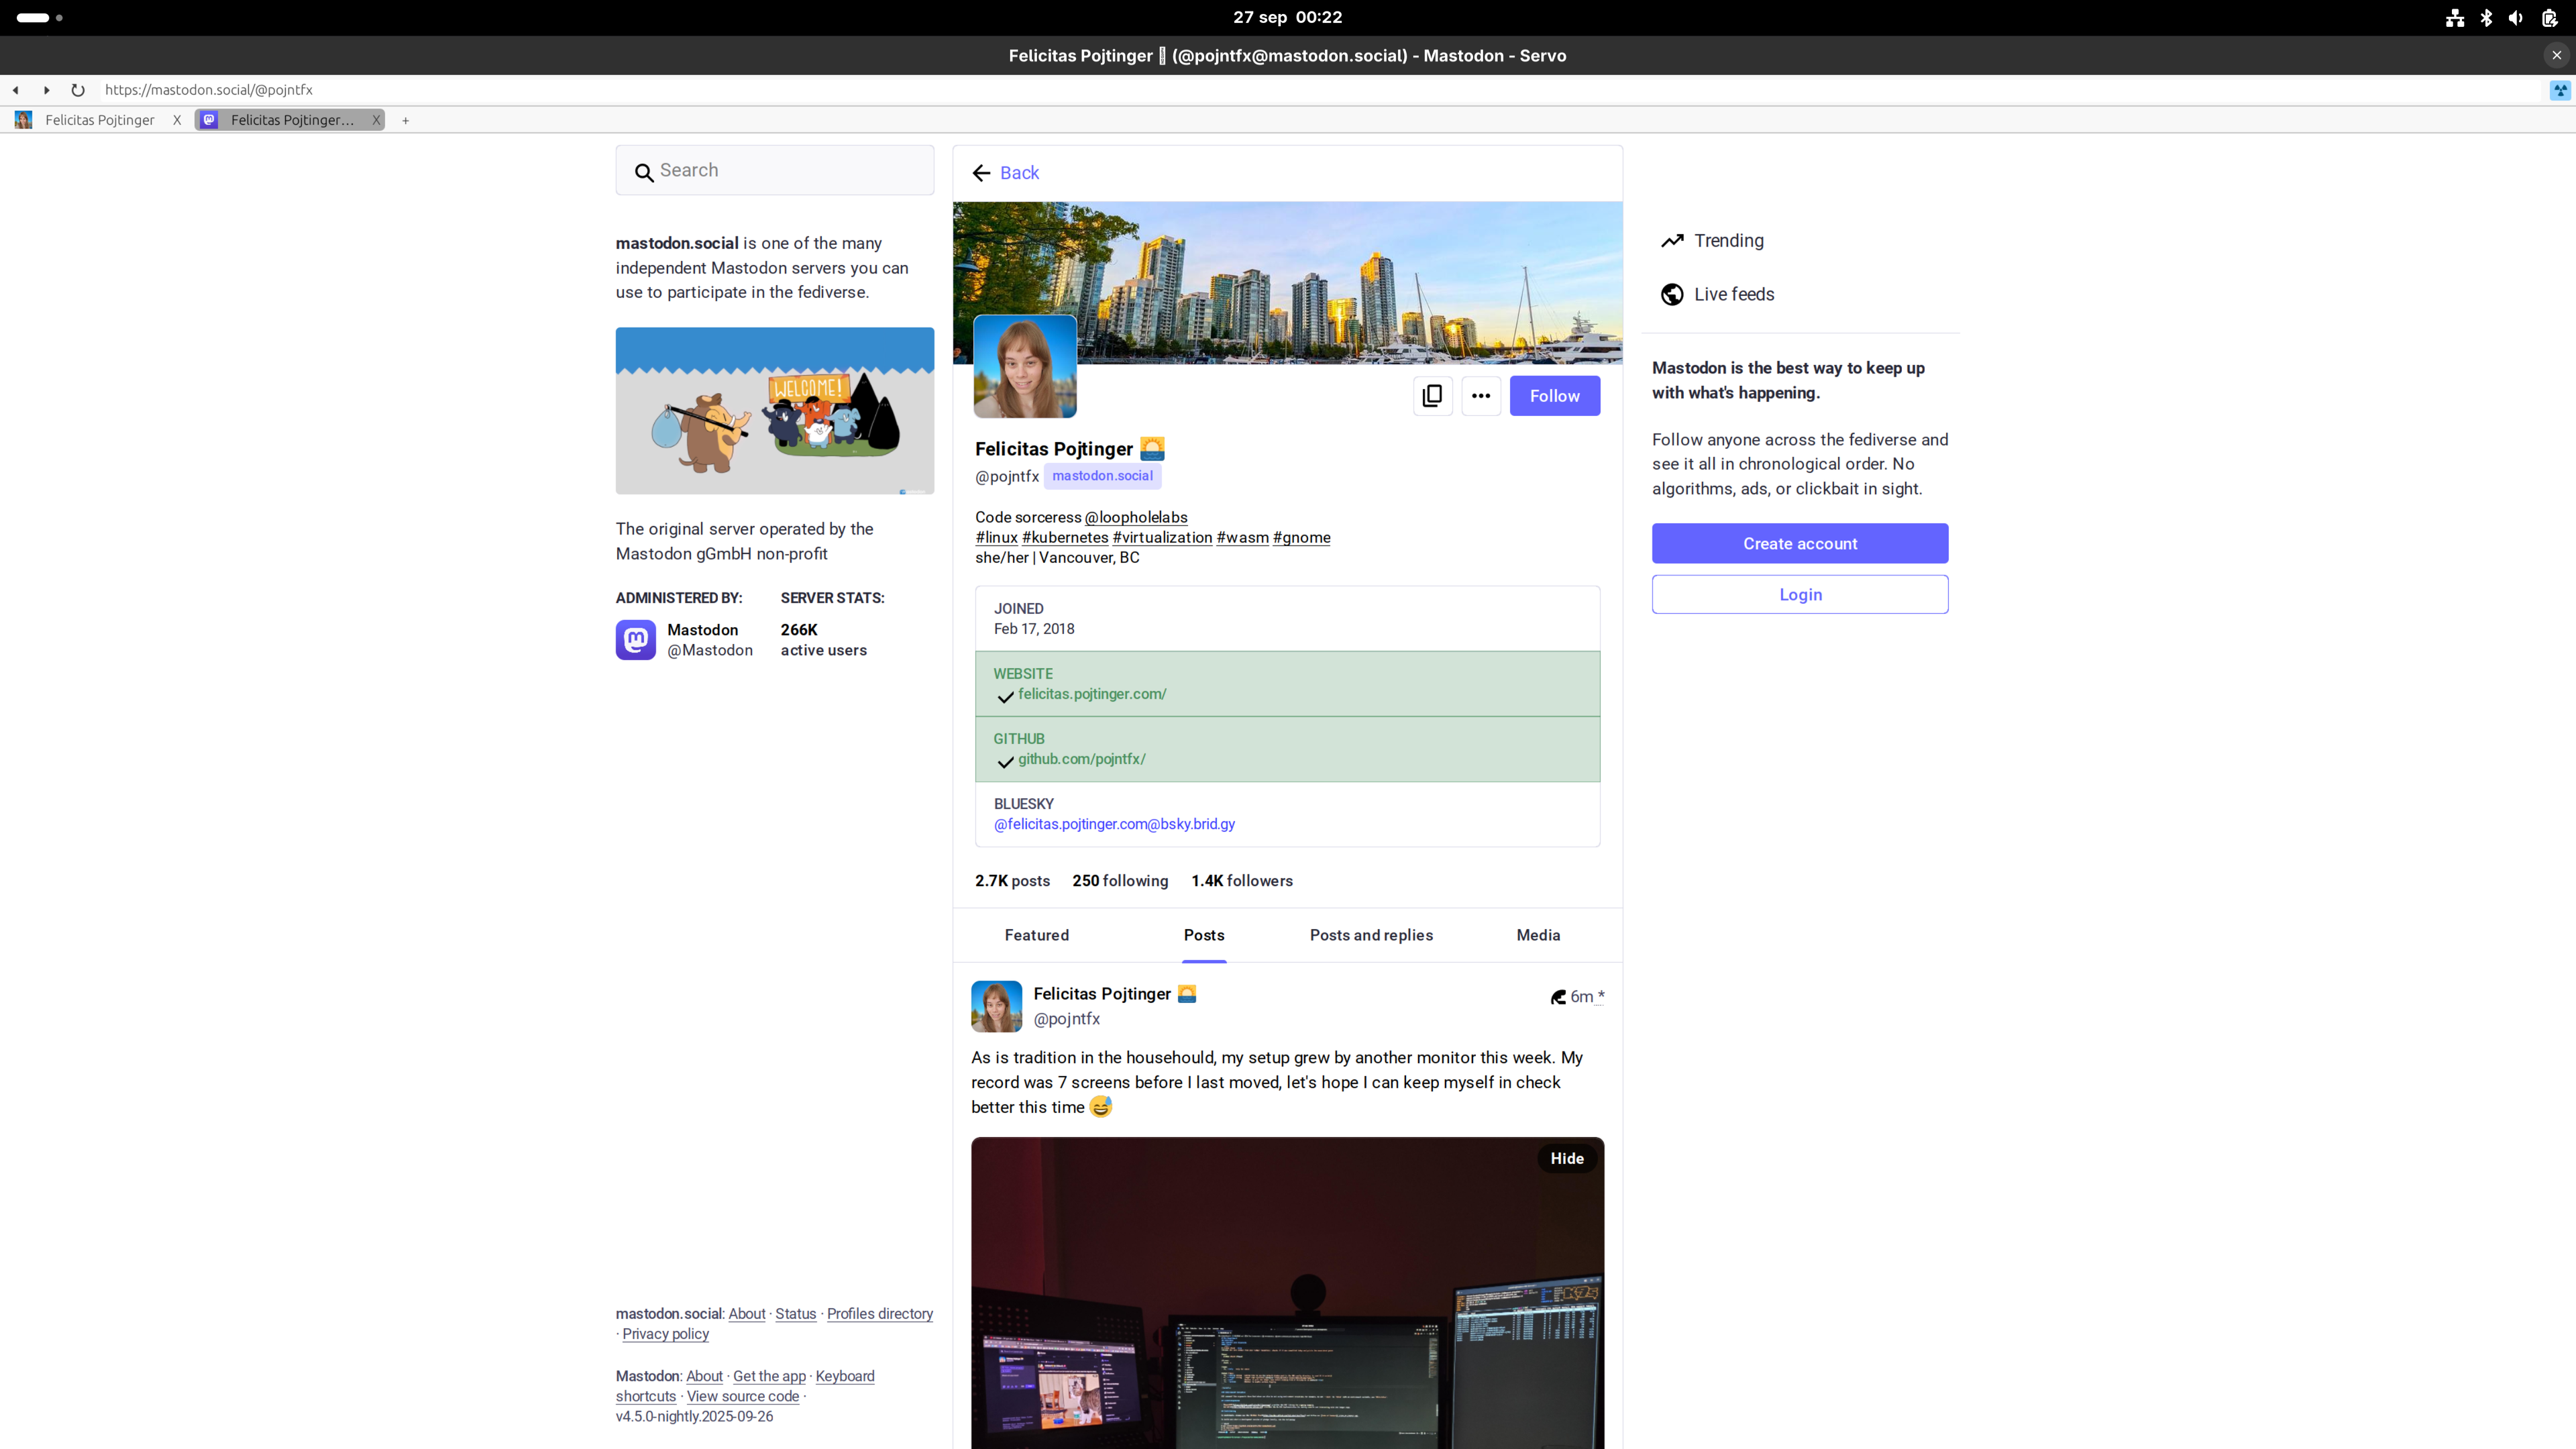
Task: Open the #wasm hashtag
Action: (1242, 537)
